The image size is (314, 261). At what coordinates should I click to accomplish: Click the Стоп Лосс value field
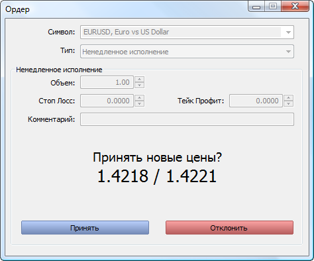107,101
